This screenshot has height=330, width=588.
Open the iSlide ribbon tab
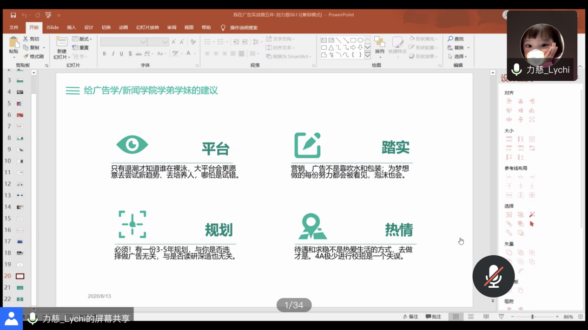[53, 27]
